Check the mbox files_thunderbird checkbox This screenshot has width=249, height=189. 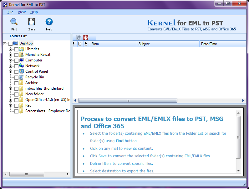[x=16, y=89]
